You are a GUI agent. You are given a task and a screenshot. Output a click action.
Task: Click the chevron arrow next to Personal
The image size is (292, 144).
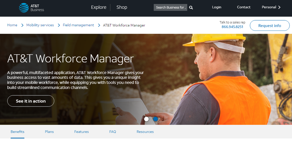point(279,7)
